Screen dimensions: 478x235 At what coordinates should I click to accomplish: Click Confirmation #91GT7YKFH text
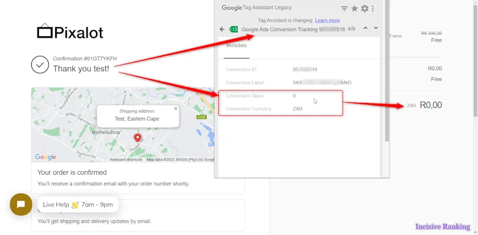click(84, 59)
